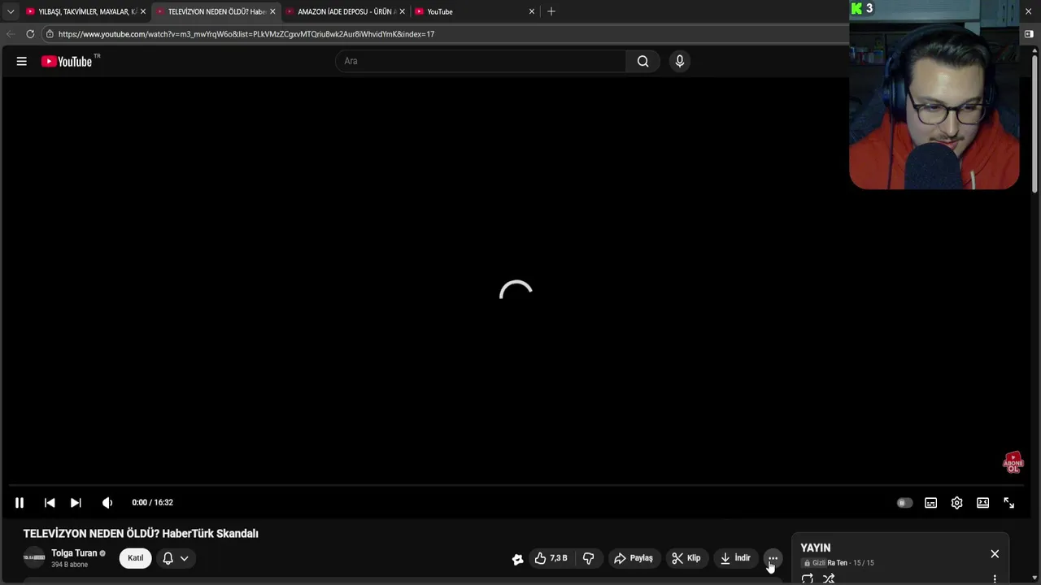Create a clip with Klip button
This screenshot has width=1041, height=585.
(686, 558)
